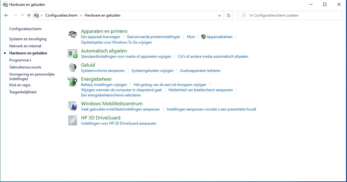Open Klok en regio category

[x=20, y=85]
